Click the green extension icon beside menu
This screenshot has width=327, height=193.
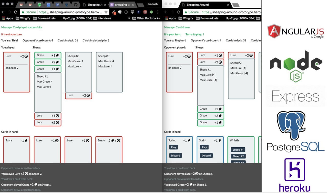(x=151, y=12)
